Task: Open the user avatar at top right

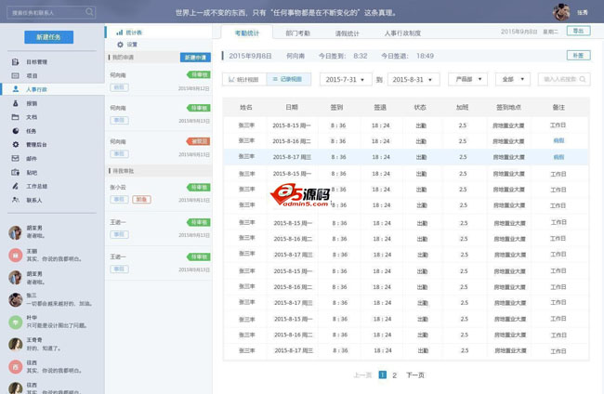Action: pos(561,12)
